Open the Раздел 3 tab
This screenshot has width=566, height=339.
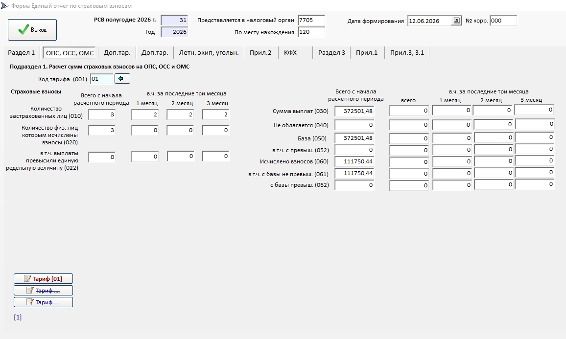tap(331, 53)
